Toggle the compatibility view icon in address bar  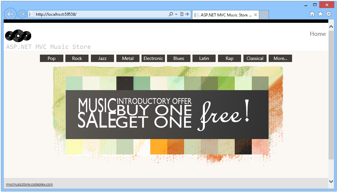pos(182,14)
